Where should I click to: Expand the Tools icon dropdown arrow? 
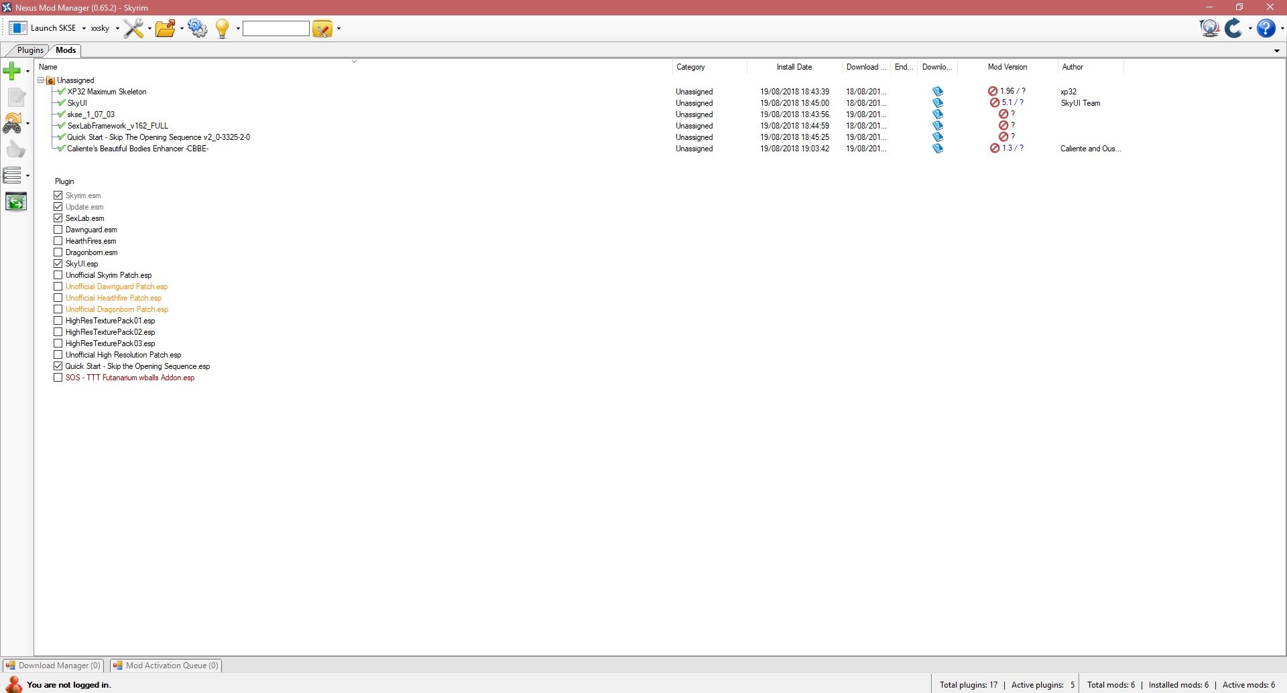[149, 29]
